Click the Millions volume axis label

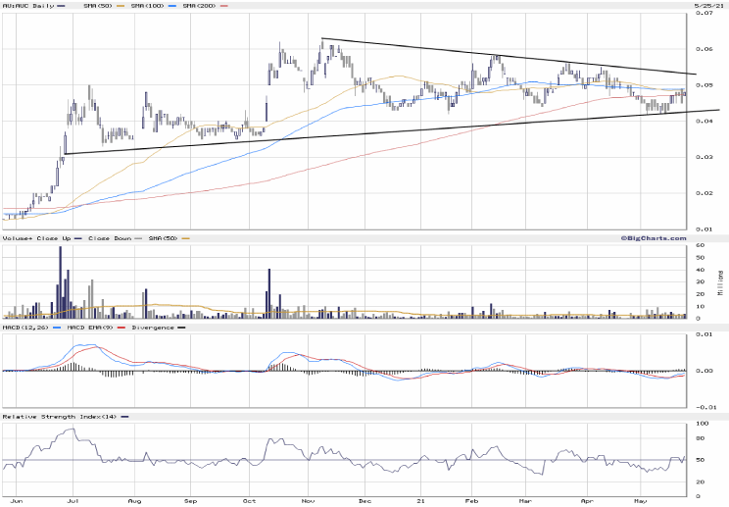click(x=721, y=281)
